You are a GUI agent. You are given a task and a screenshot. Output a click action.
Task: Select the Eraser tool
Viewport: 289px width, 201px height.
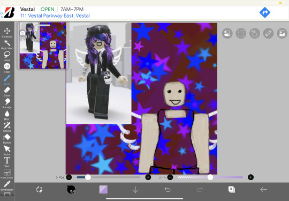point(7,92)
